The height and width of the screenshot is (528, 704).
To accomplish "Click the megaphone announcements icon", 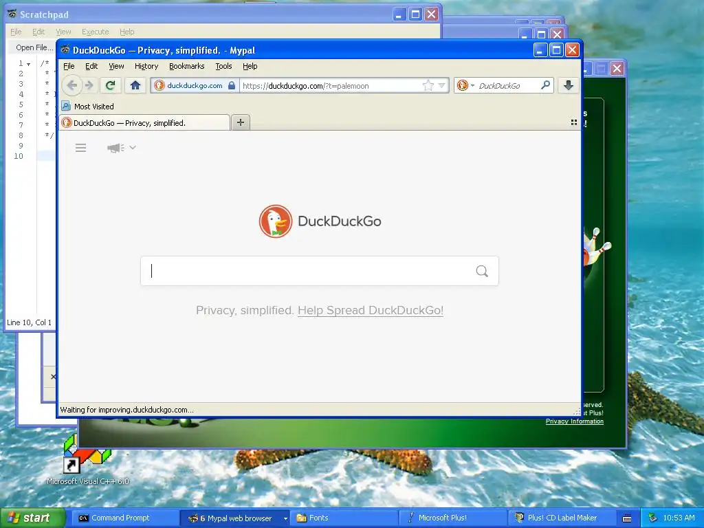I will coord(115,148).
